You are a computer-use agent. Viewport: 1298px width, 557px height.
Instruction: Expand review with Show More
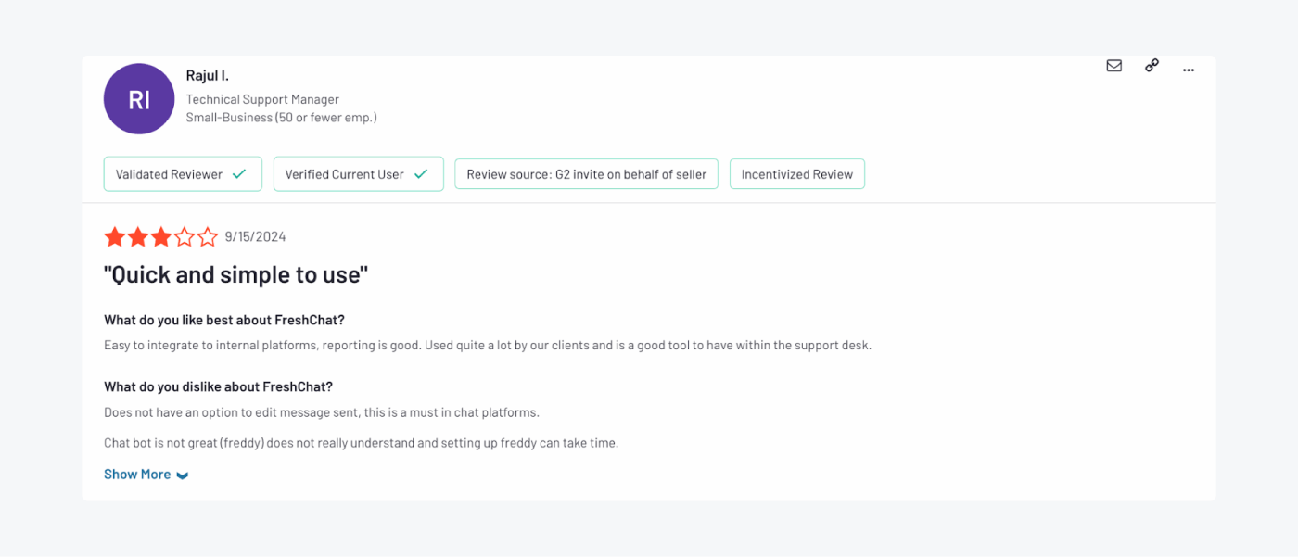coord(146,475)
